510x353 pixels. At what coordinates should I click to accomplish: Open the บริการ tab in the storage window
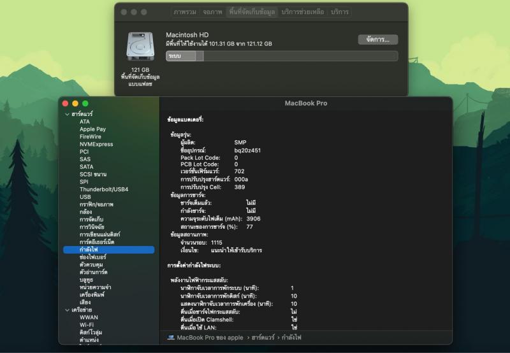(340, 12)
